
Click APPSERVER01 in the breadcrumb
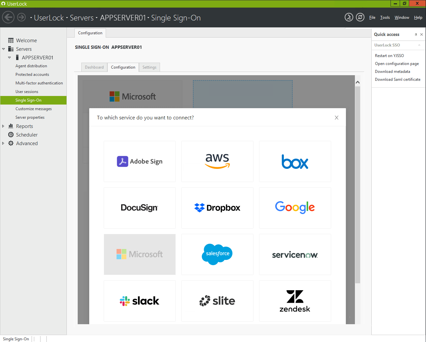(123, 18)
